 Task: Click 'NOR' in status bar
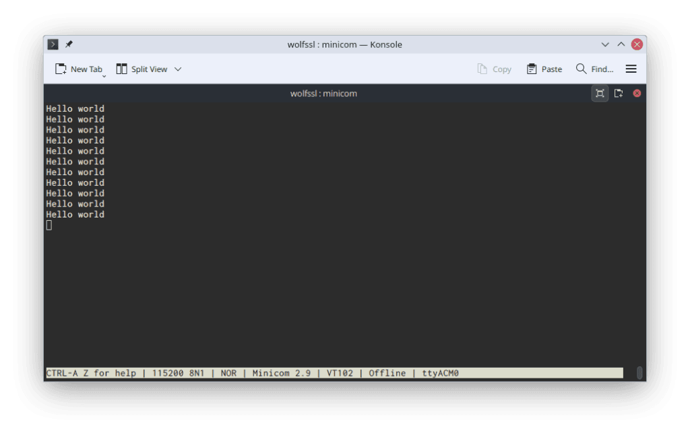229,373
